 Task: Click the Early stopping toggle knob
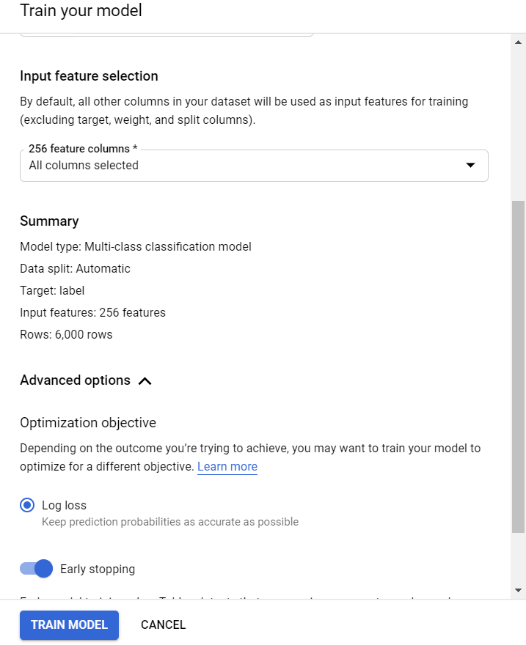click(x=43, y=569)
